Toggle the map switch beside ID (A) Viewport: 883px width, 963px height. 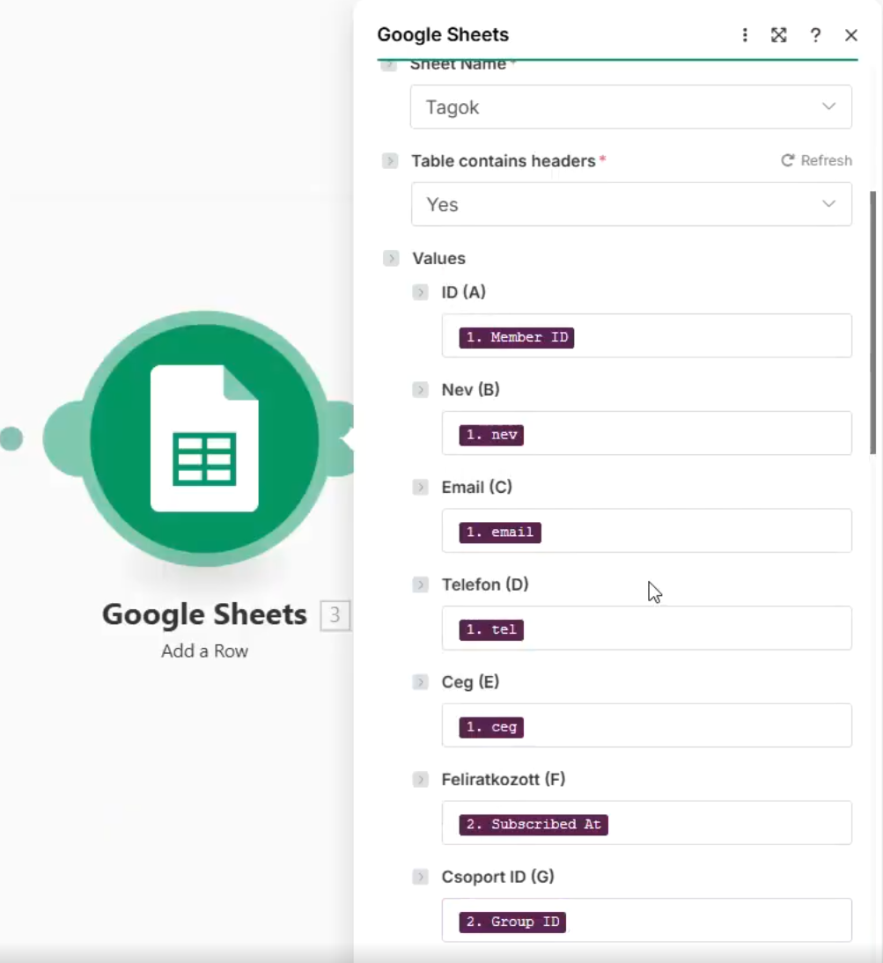pos(420,292)
